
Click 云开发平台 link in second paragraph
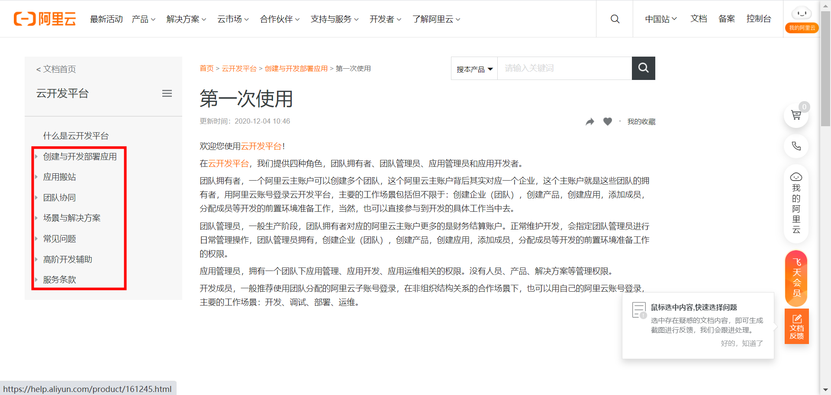[x=229, y=163]
